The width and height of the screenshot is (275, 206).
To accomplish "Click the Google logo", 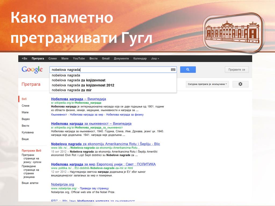I will click(x=32, y=70).
